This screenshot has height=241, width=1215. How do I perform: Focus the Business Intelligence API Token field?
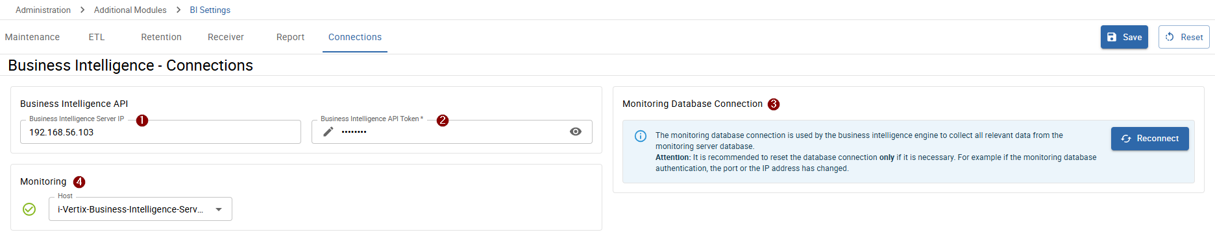pyautogui.click(x=452, y=132)
